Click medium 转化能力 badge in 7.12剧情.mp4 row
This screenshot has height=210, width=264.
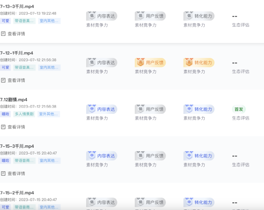point(198,109)
